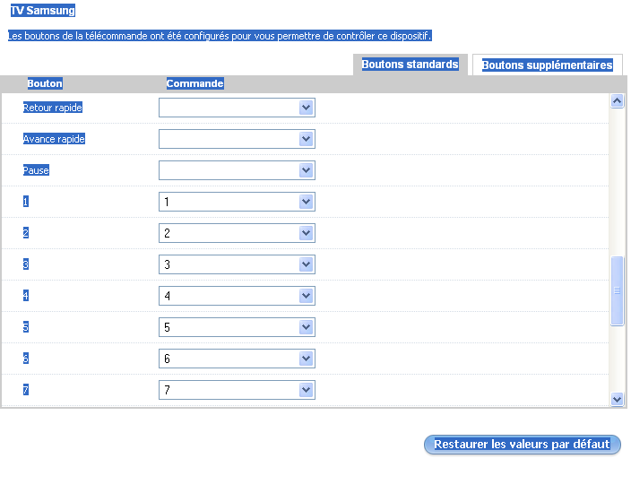Expand the Pause command dropdown
The image size is (631, 493).
point(237,170)
